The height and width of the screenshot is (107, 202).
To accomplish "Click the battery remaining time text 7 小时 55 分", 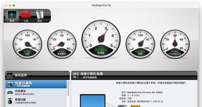I will click(157, 102).
